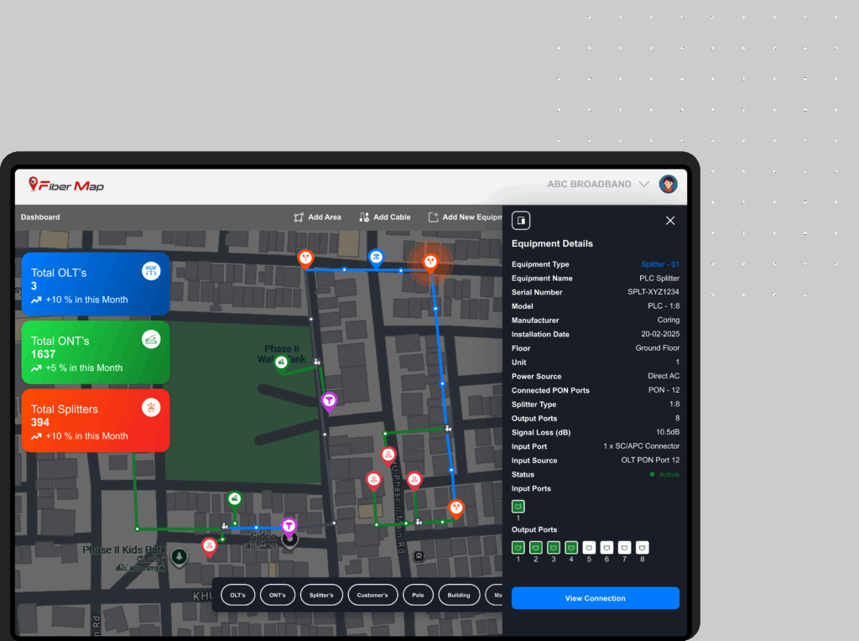
Task: Click the highlighted orange splitter marker
Action: [x=430, y=262]
